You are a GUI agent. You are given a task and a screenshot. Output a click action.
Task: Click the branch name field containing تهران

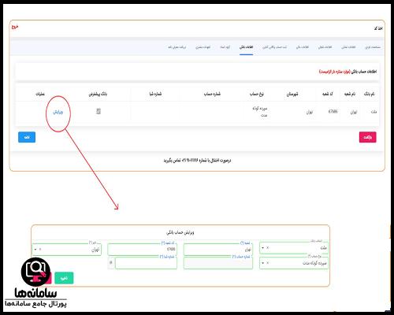[218, 250]
